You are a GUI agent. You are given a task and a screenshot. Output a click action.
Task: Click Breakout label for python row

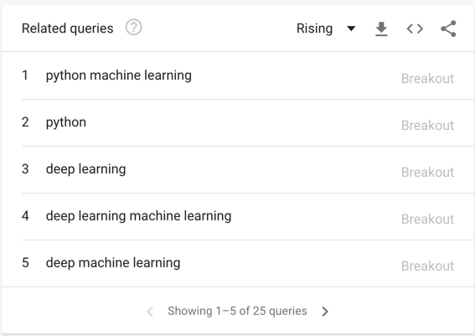[x=427, y=126]
